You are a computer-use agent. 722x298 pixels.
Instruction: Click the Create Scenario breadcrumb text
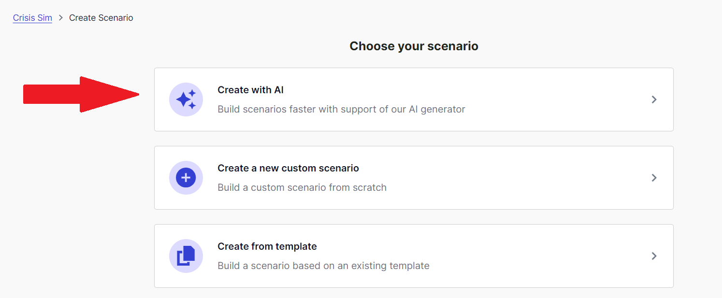(x=101, y=18)
